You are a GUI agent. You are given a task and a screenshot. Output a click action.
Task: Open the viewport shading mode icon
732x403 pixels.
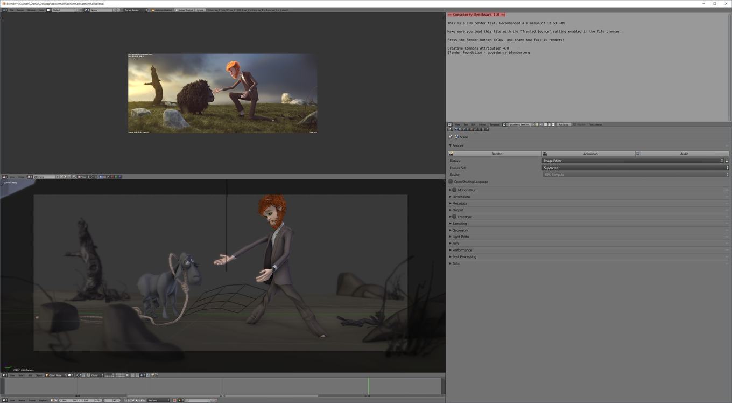71,375
